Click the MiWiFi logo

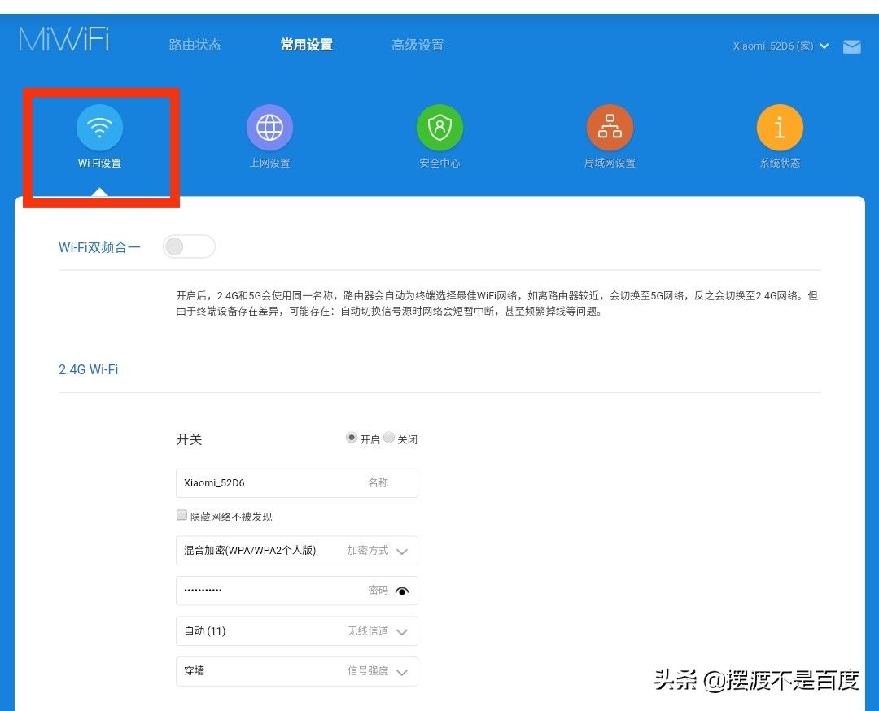tap(64, 40)
